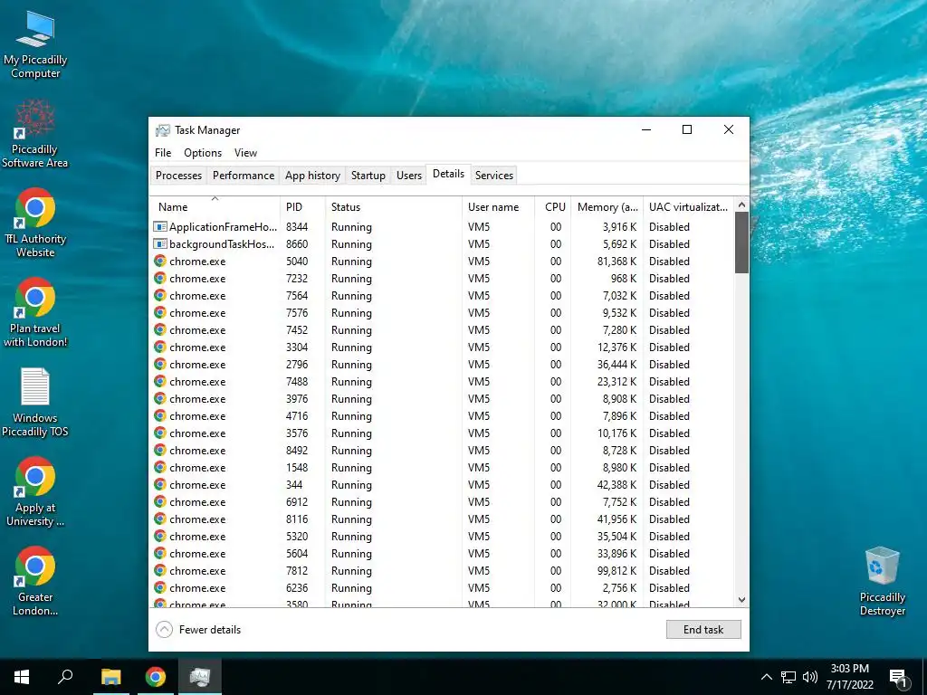
Task: Click PID 8660 cell
Action: (297, 244)
